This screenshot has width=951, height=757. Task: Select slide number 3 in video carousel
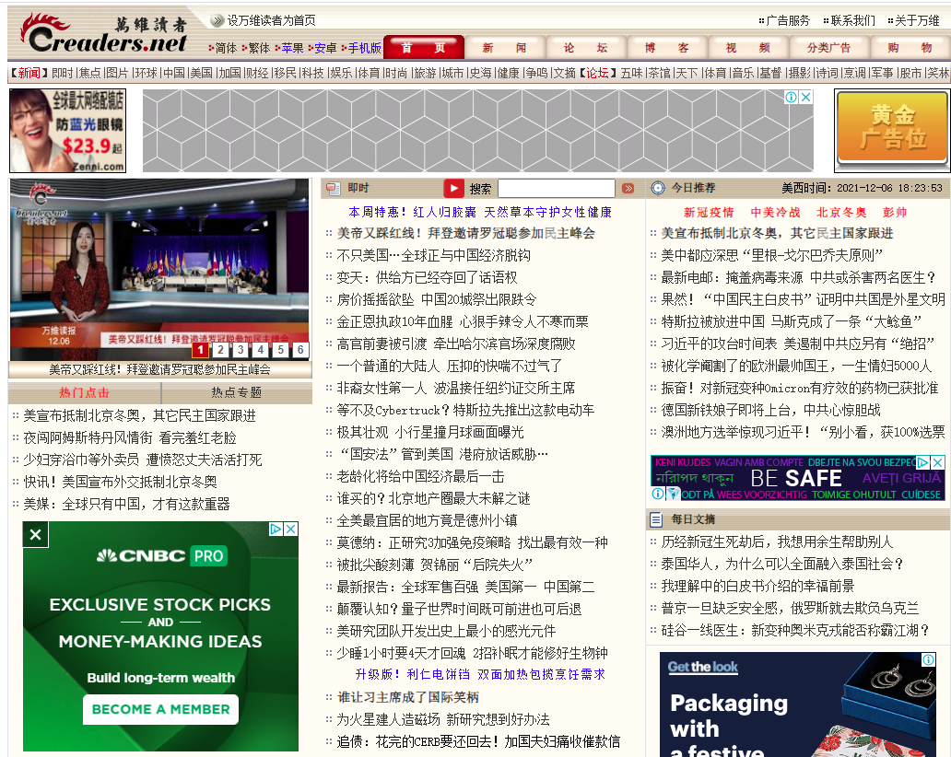pyautogui.click(x=241, y=349)
